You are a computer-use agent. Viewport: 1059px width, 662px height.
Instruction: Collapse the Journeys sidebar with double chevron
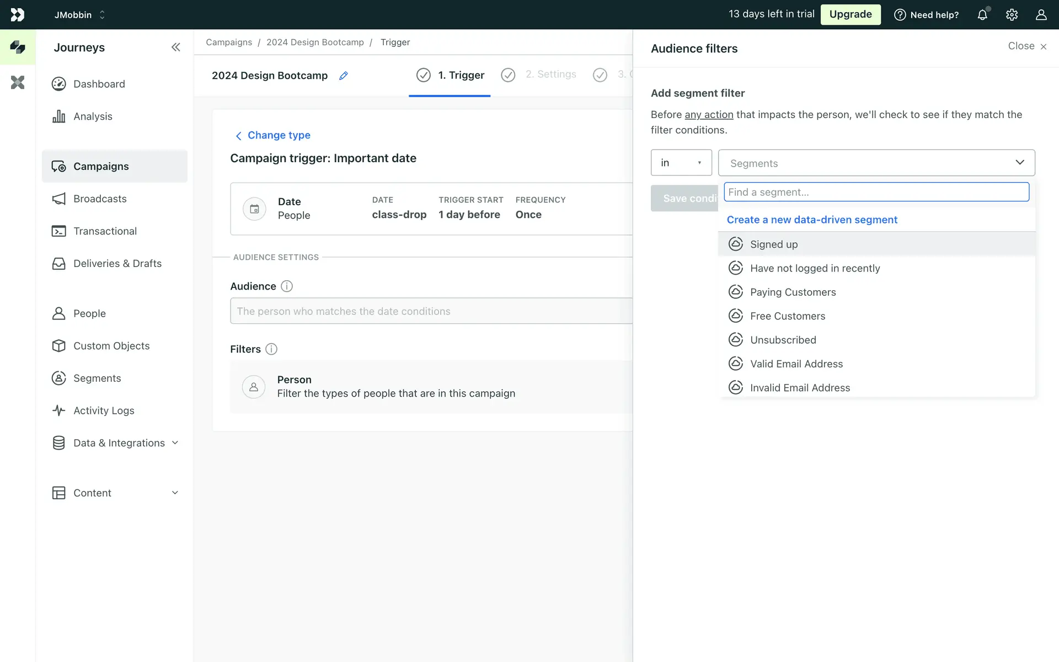(x=175, y=47)
